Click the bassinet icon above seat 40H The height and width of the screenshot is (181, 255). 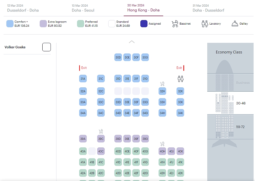pos(162,144)
